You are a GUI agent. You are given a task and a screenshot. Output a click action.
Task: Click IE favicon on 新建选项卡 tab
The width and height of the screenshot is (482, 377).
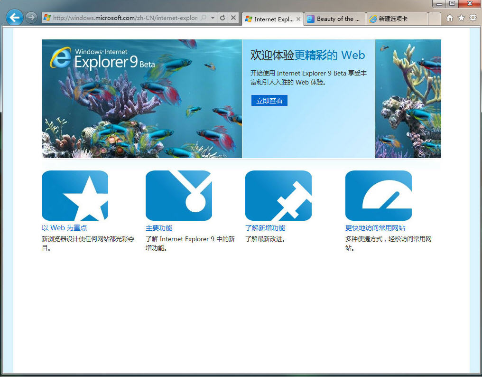pyautogui.click(x=373, y=19)
